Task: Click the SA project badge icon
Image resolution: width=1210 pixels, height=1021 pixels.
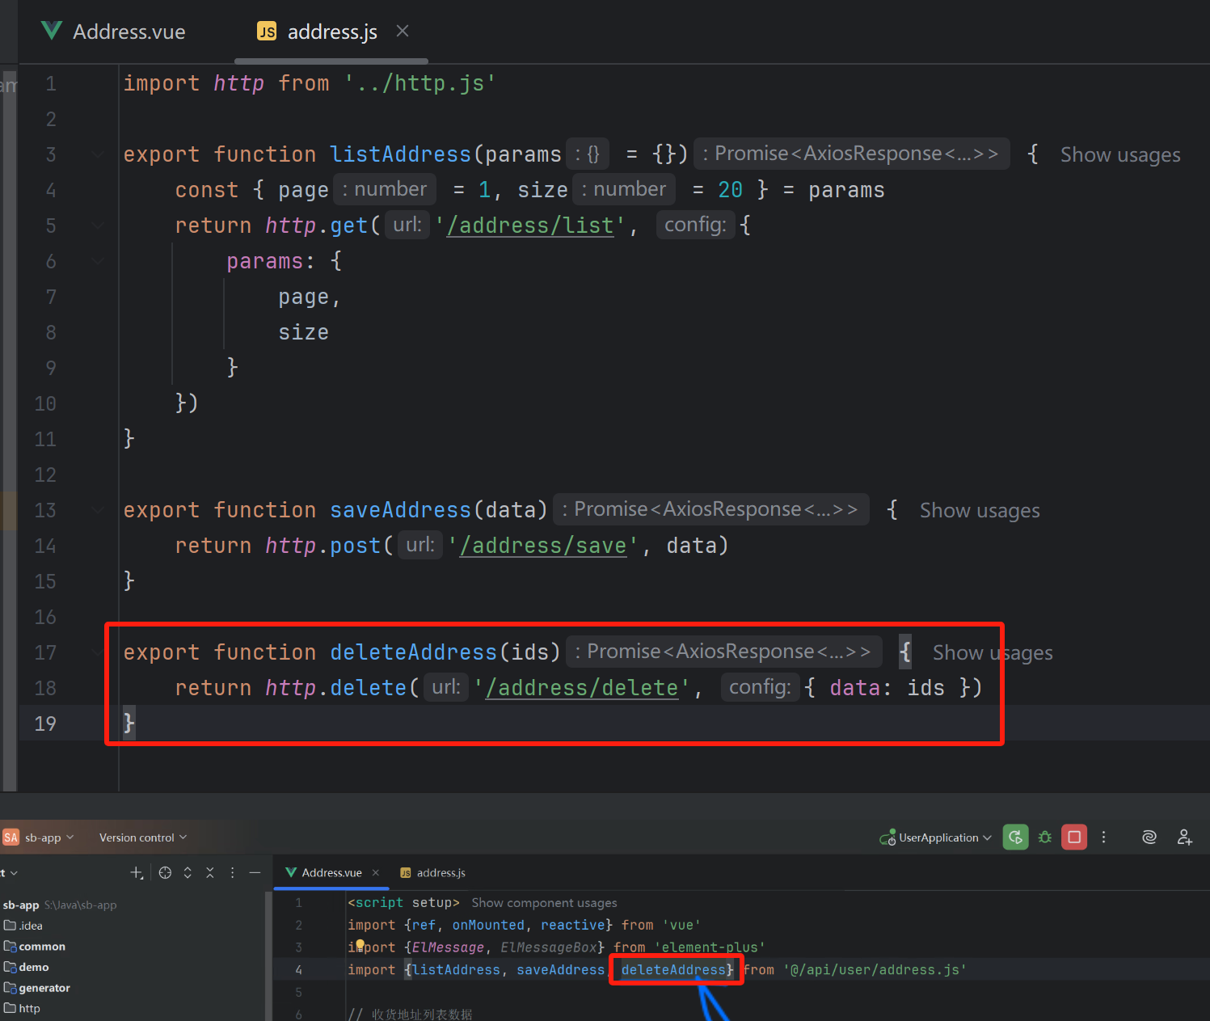Action: click(x=11, y=837)
